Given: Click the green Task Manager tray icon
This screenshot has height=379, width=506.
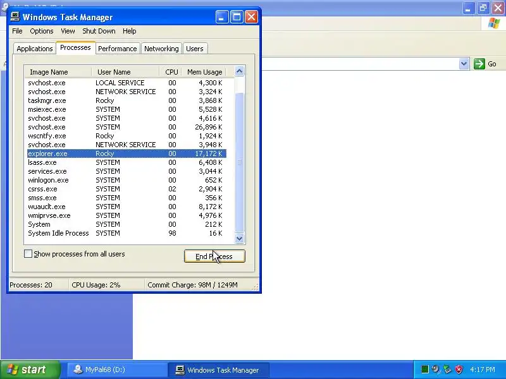Looking at the screenshot, I should (425, 370).
